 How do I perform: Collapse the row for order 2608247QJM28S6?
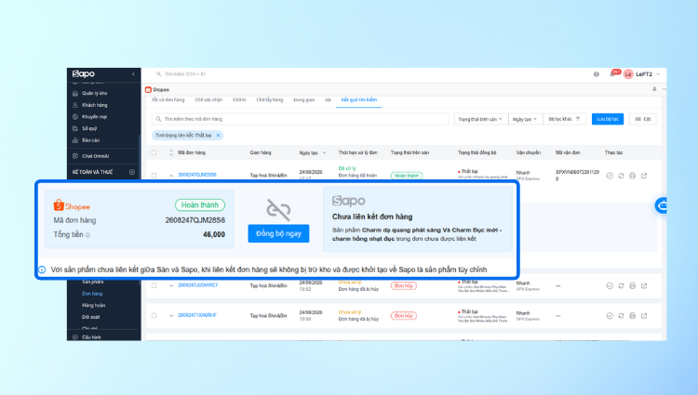[x=171, y=176]
